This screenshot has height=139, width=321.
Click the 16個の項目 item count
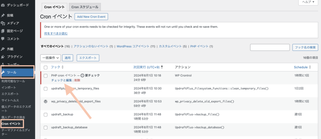(311, 58)
